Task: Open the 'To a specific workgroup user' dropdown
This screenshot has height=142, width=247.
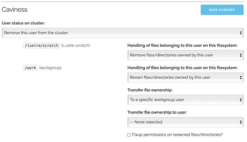Action: pos(185,100)
